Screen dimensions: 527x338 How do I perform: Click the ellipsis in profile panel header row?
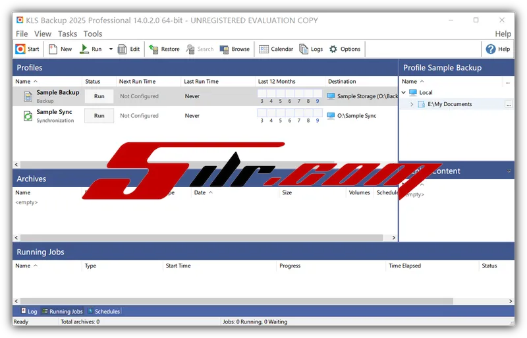tap(507, 82)
